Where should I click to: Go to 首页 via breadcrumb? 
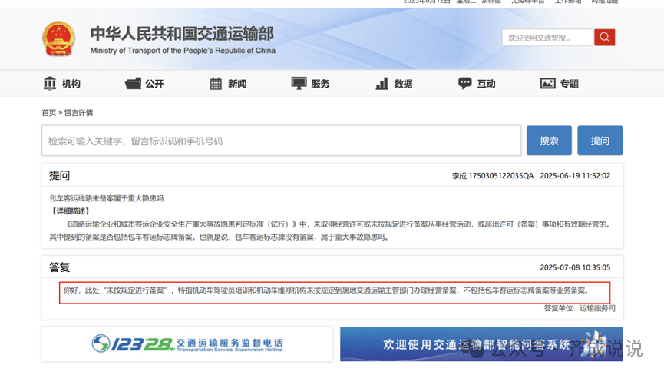tap(48, 113)
